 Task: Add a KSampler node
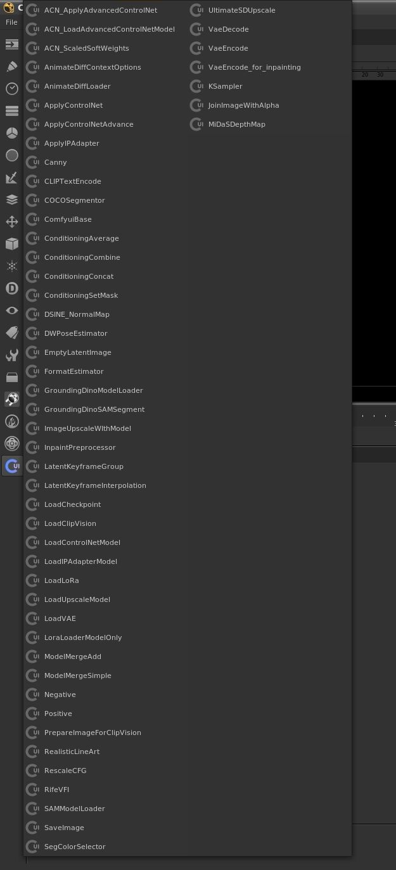[x=225, y=86]
